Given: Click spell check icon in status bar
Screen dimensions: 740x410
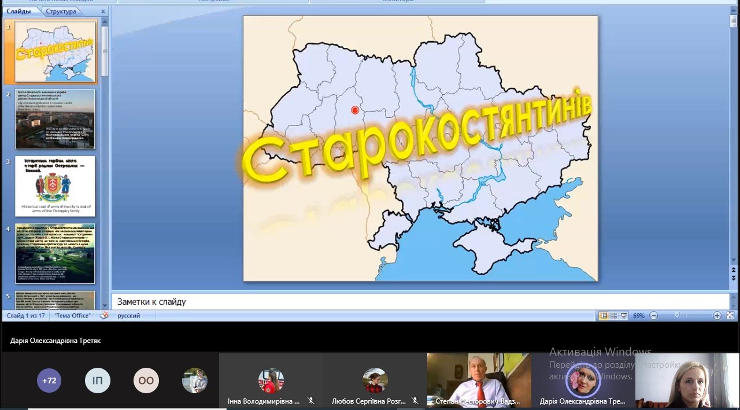Looking at the screenshot, I should tap(104, 316).
